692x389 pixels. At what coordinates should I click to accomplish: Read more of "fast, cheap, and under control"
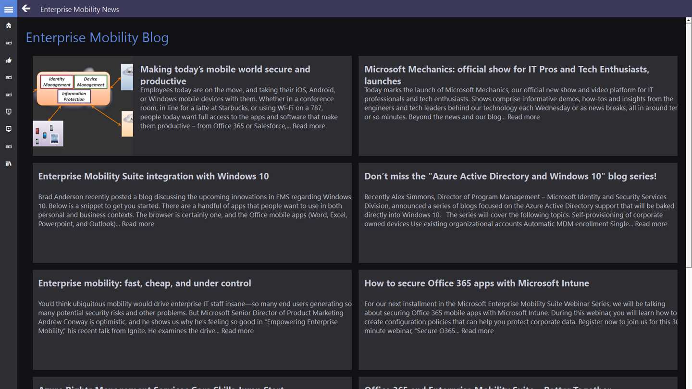point(237,331)
